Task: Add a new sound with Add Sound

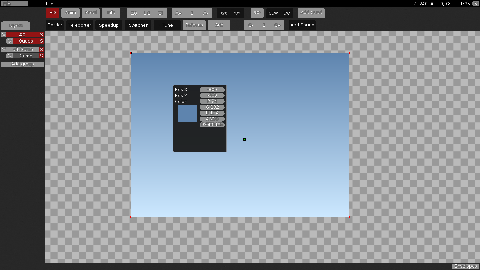Action: [302, 25]
